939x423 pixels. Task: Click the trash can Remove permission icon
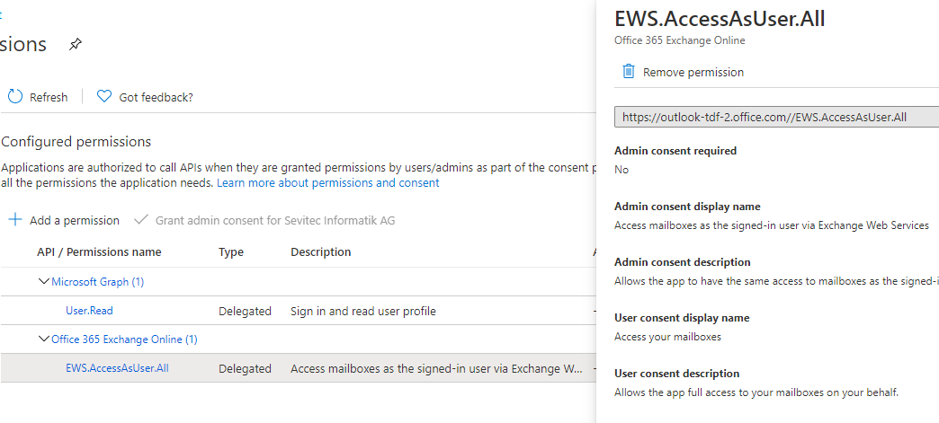tap(629, 72)
